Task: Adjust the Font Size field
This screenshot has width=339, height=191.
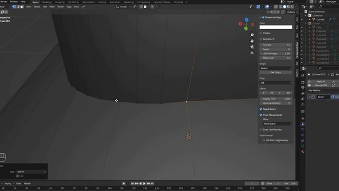Action: [x=276, y=45]
